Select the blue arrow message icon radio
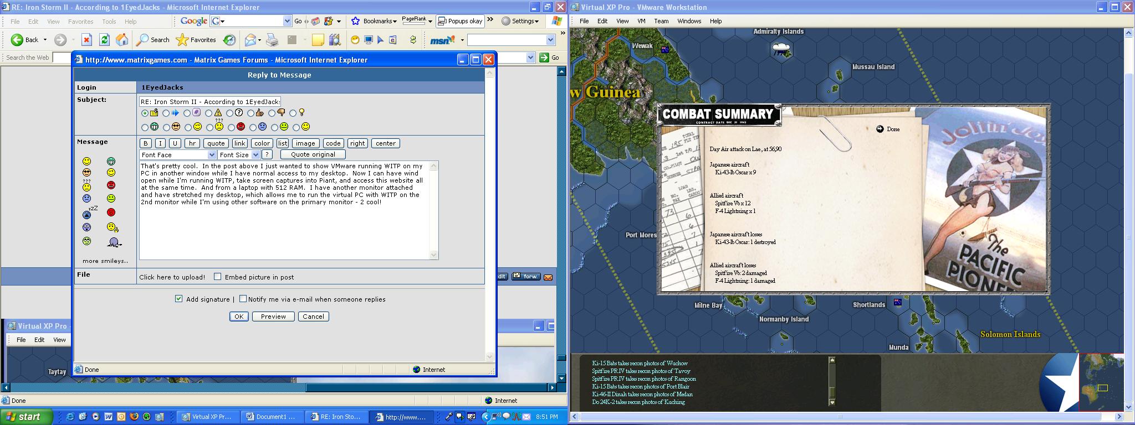Image resolution: width=1135 pixels, height=425 pixels. (x=166, y=113)
